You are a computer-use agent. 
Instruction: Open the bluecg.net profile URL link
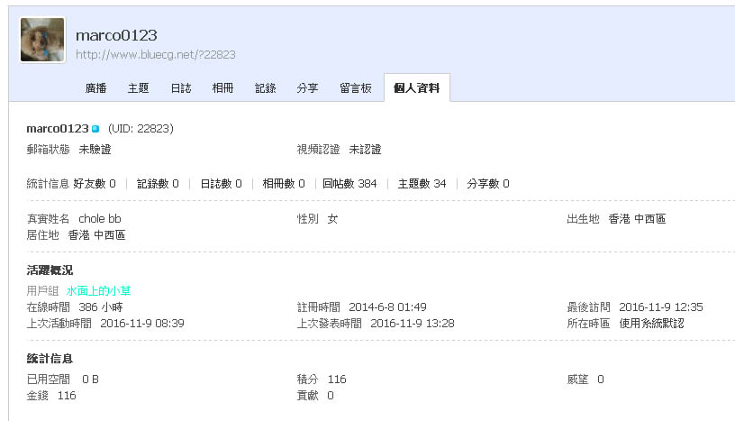[x=156, y=55]
